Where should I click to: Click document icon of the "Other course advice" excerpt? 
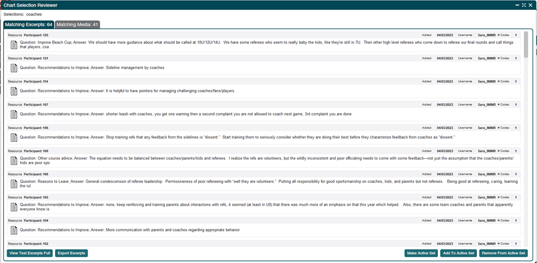(14, 160)
